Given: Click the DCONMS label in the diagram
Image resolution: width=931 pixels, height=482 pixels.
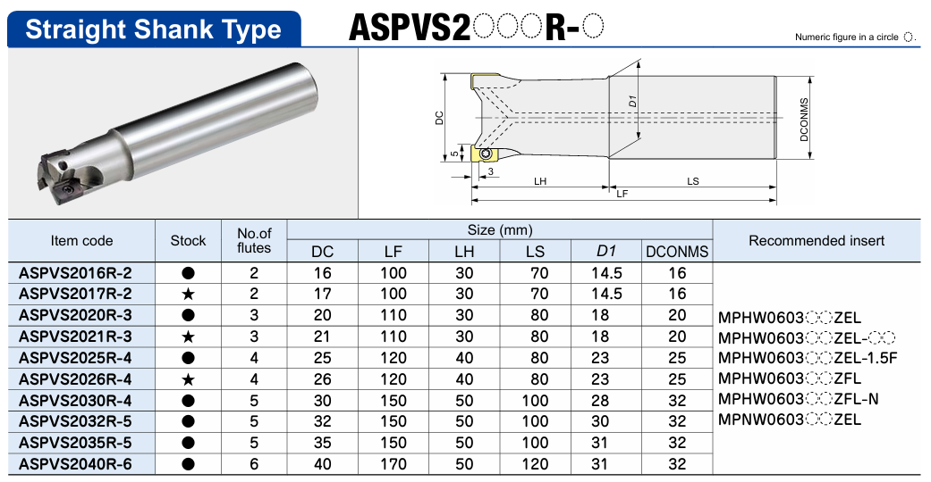Looking at the screenshot, I should pos(804,120).
